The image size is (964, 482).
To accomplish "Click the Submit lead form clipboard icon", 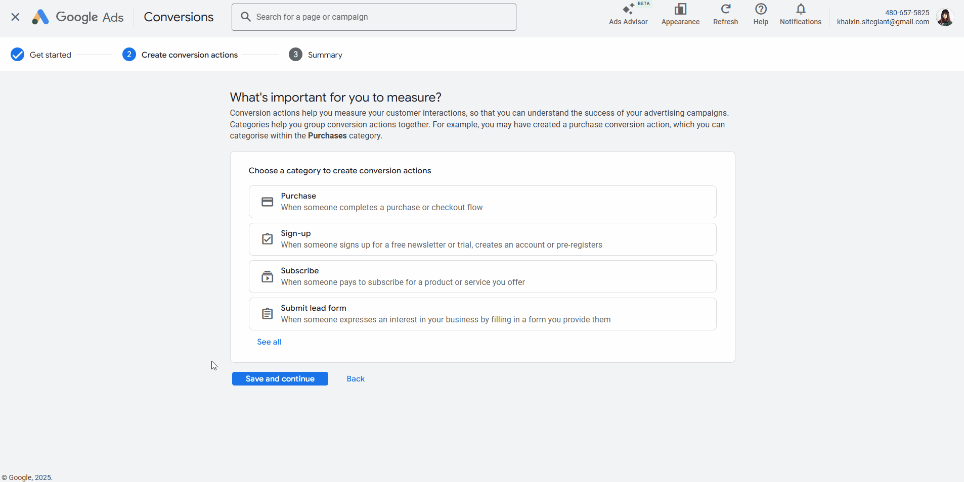I will [267, 314].
